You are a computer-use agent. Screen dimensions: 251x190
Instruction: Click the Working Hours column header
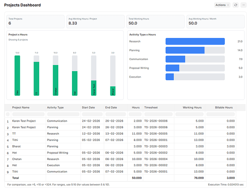(x=192, y=108)
